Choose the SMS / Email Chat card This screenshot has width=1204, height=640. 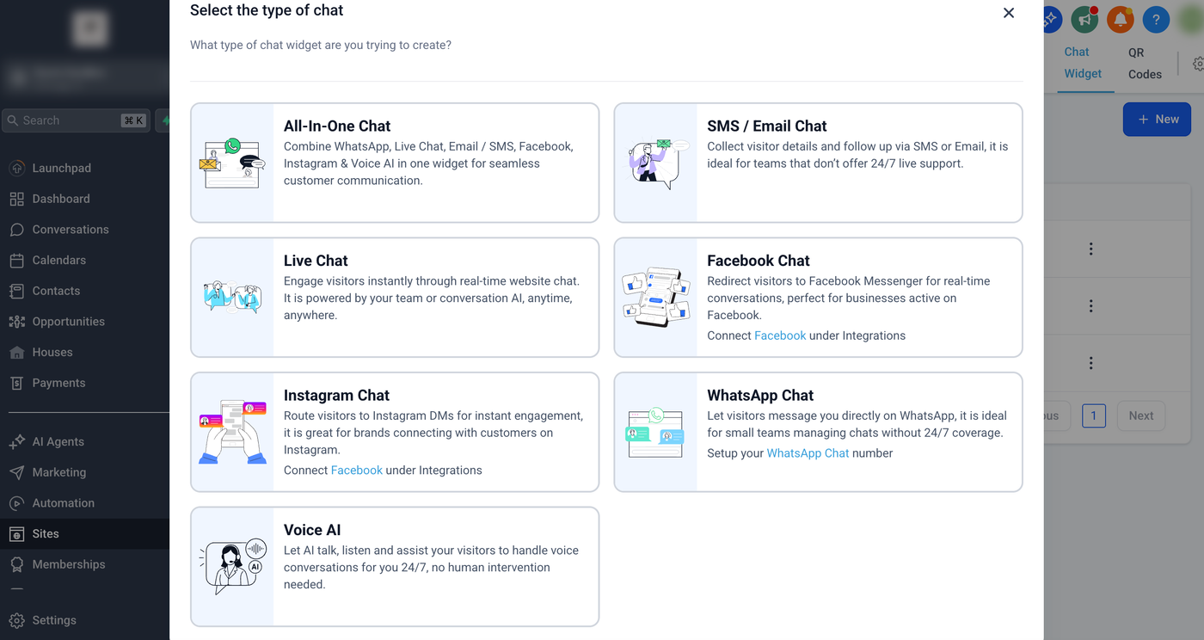818,163
